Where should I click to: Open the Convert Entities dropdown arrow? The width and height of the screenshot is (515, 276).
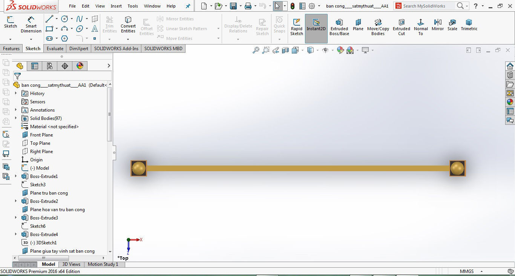128,39
